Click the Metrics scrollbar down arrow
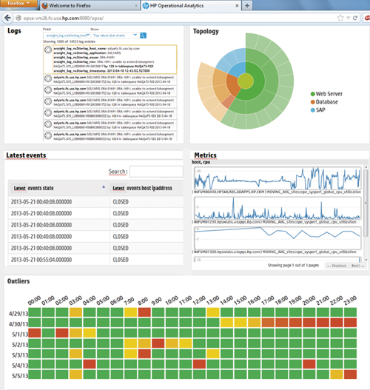Screen dimensions: 370x390 366,260
